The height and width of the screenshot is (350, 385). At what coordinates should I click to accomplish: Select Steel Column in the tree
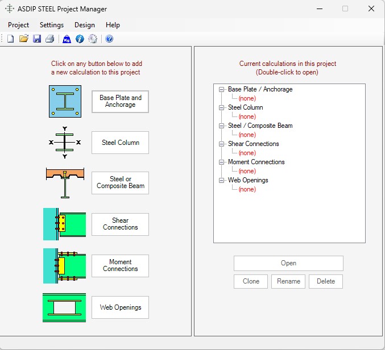246,107
